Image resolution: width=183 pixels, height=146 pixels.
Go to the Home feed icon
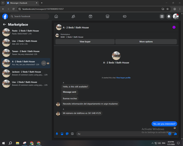56,16
